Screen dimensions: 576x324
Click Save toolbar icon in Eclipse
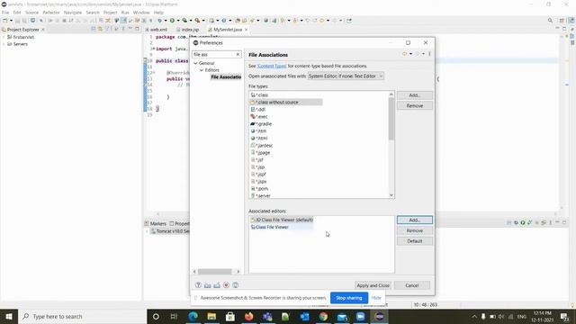click(x=18, y=21)
